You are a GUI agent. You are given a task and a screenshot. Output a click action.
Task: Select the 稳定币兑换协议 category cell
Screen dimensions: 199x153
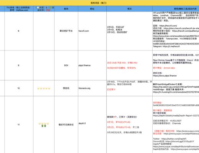click(x=66, y=125)
